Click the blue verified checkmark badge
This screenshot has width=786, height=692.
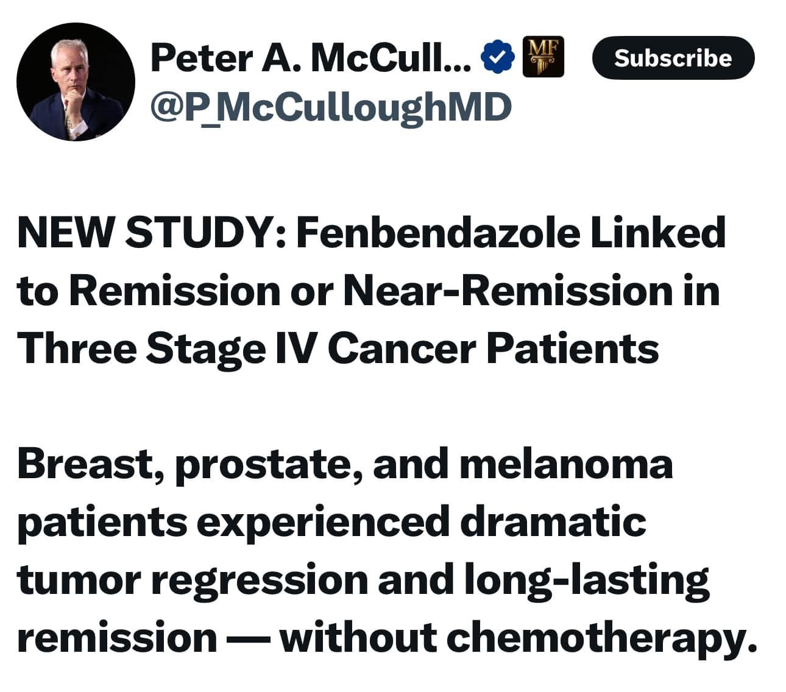point(498,58)
